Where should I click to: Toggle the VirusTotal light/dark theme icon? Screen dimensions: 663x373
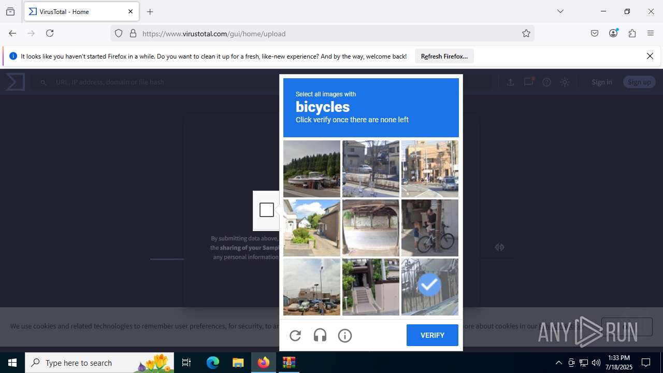pos(565,82)
